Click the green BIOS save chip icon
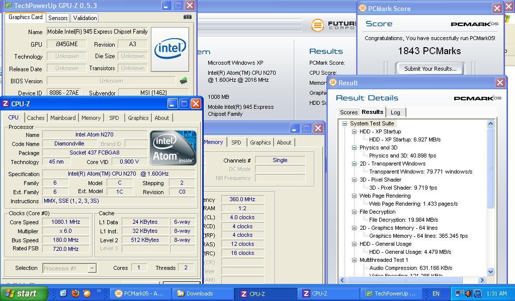 [x=184, y=80]
